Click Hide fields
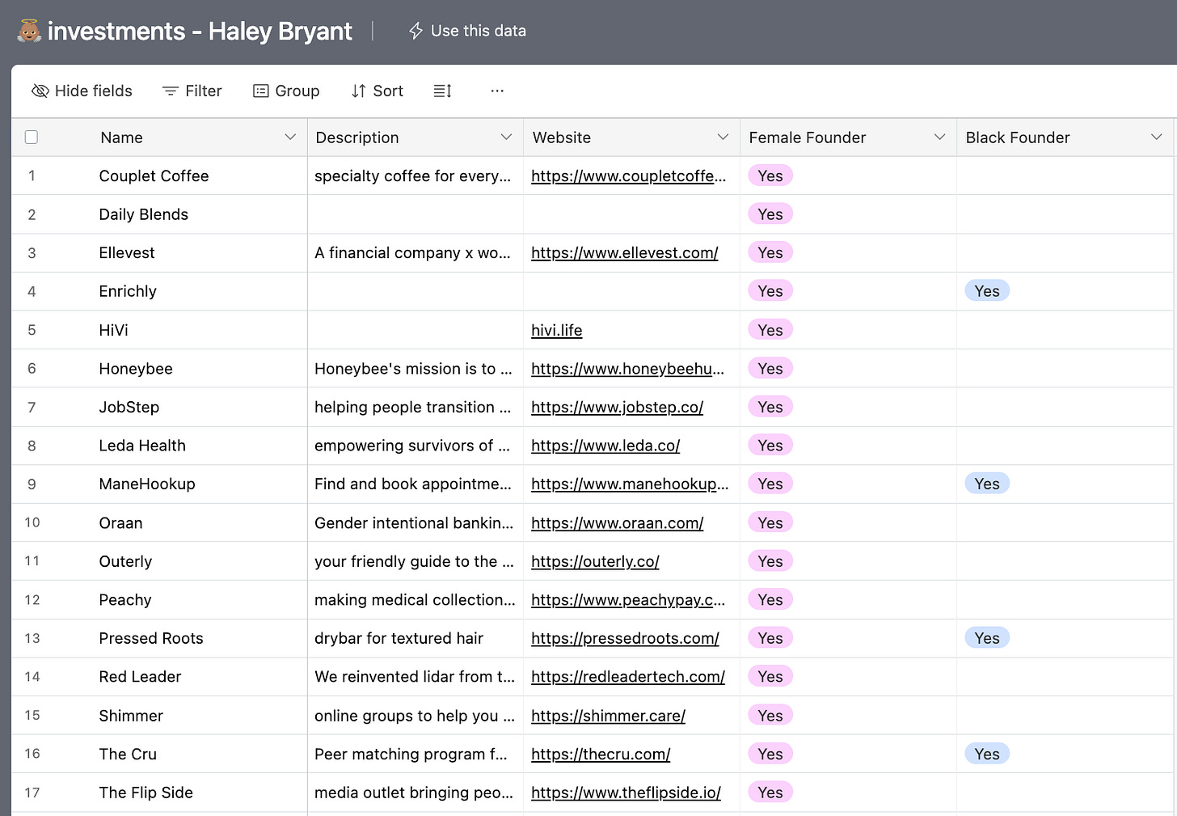The image size is (1177, 816). [82, 91]
